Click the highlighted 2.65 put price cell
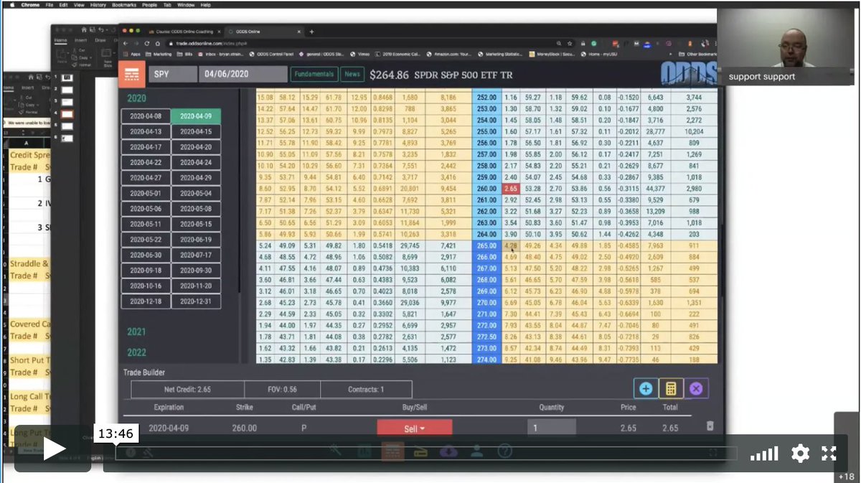Viewport: 861px width, 483px height. tap(509, 188)
